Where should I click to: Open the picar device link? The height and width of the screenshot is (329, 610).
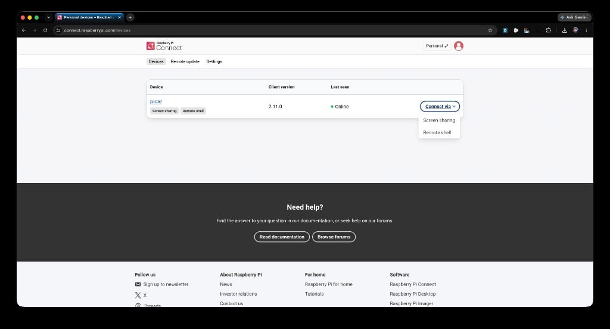[x=156, y=101]
